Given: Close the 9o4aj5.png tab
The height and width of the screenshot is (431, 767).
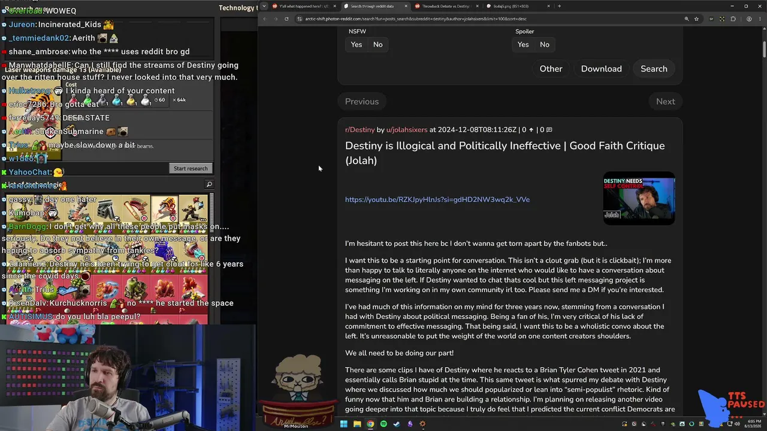Looking at the screenshot, I should click(548, 6).
